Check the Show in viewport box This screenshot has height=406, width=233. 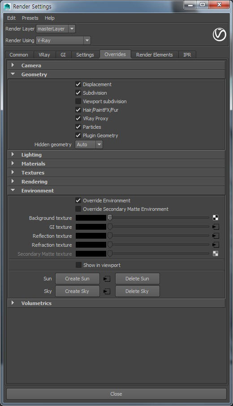(78, 265)
